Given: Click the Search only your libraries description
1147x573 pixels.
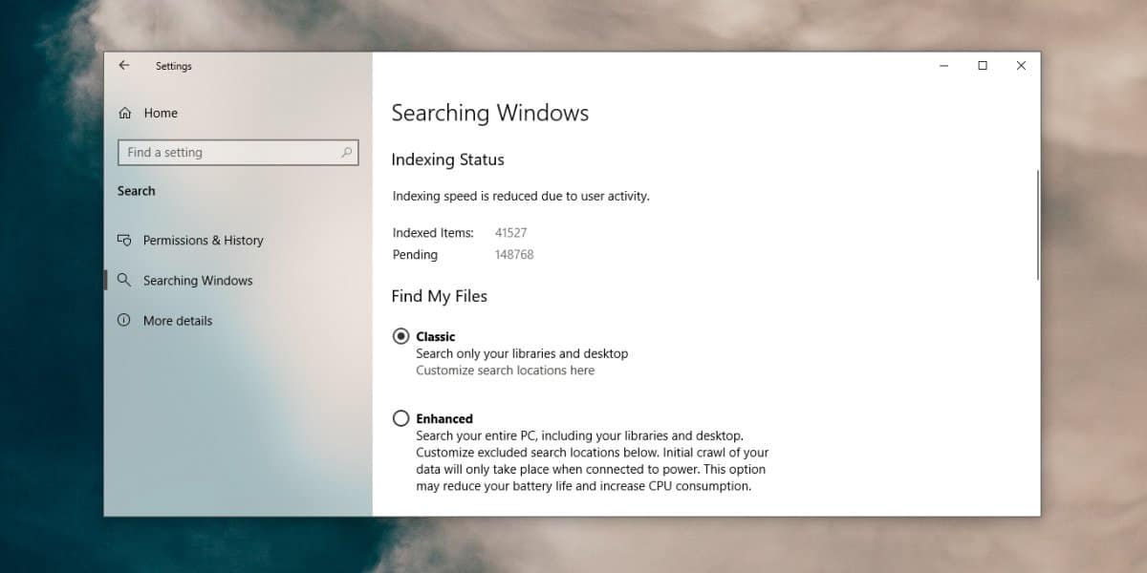Looking at the screenshot, I should click(x=522, y=353).
